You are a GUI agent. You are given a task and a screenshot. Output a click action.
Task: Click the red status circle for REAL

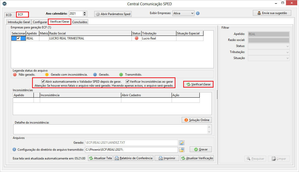tap(137, 38)
